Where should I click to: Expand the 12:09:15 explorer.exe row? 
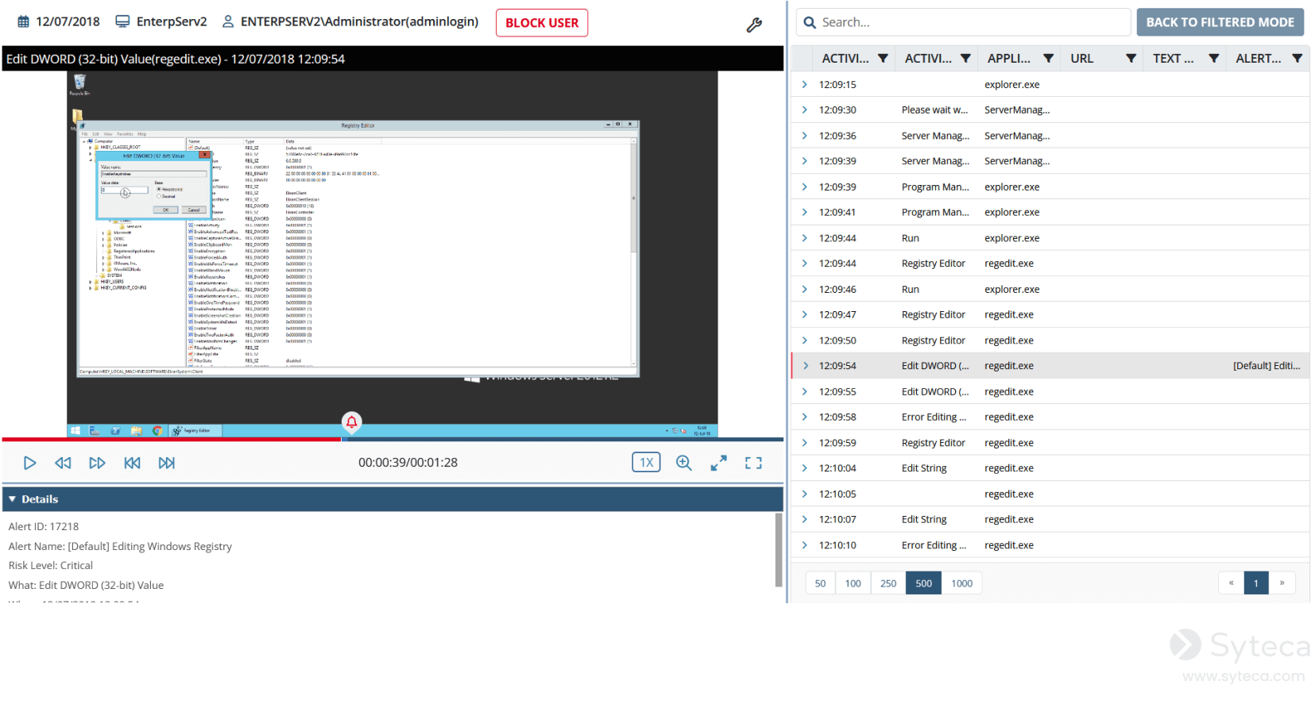[x=805, y=85]
